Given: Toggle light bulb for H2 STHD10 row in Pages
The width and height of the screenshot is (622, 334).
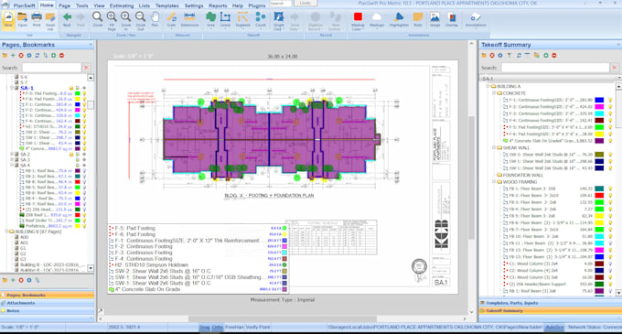Looking at the screenshot, I should point(84,127).
